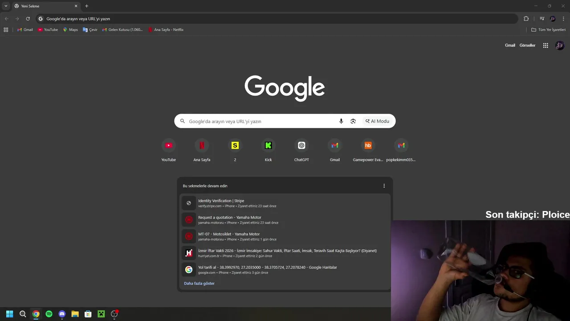Go back to the previous page
Image resolution: width=570 pixels, height=321 pixels.
6,19
